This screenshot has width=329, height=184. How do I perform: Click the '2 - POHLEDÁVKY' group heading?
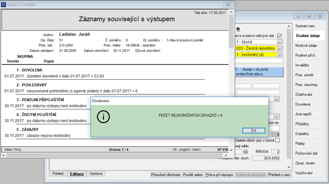point(32,85)
